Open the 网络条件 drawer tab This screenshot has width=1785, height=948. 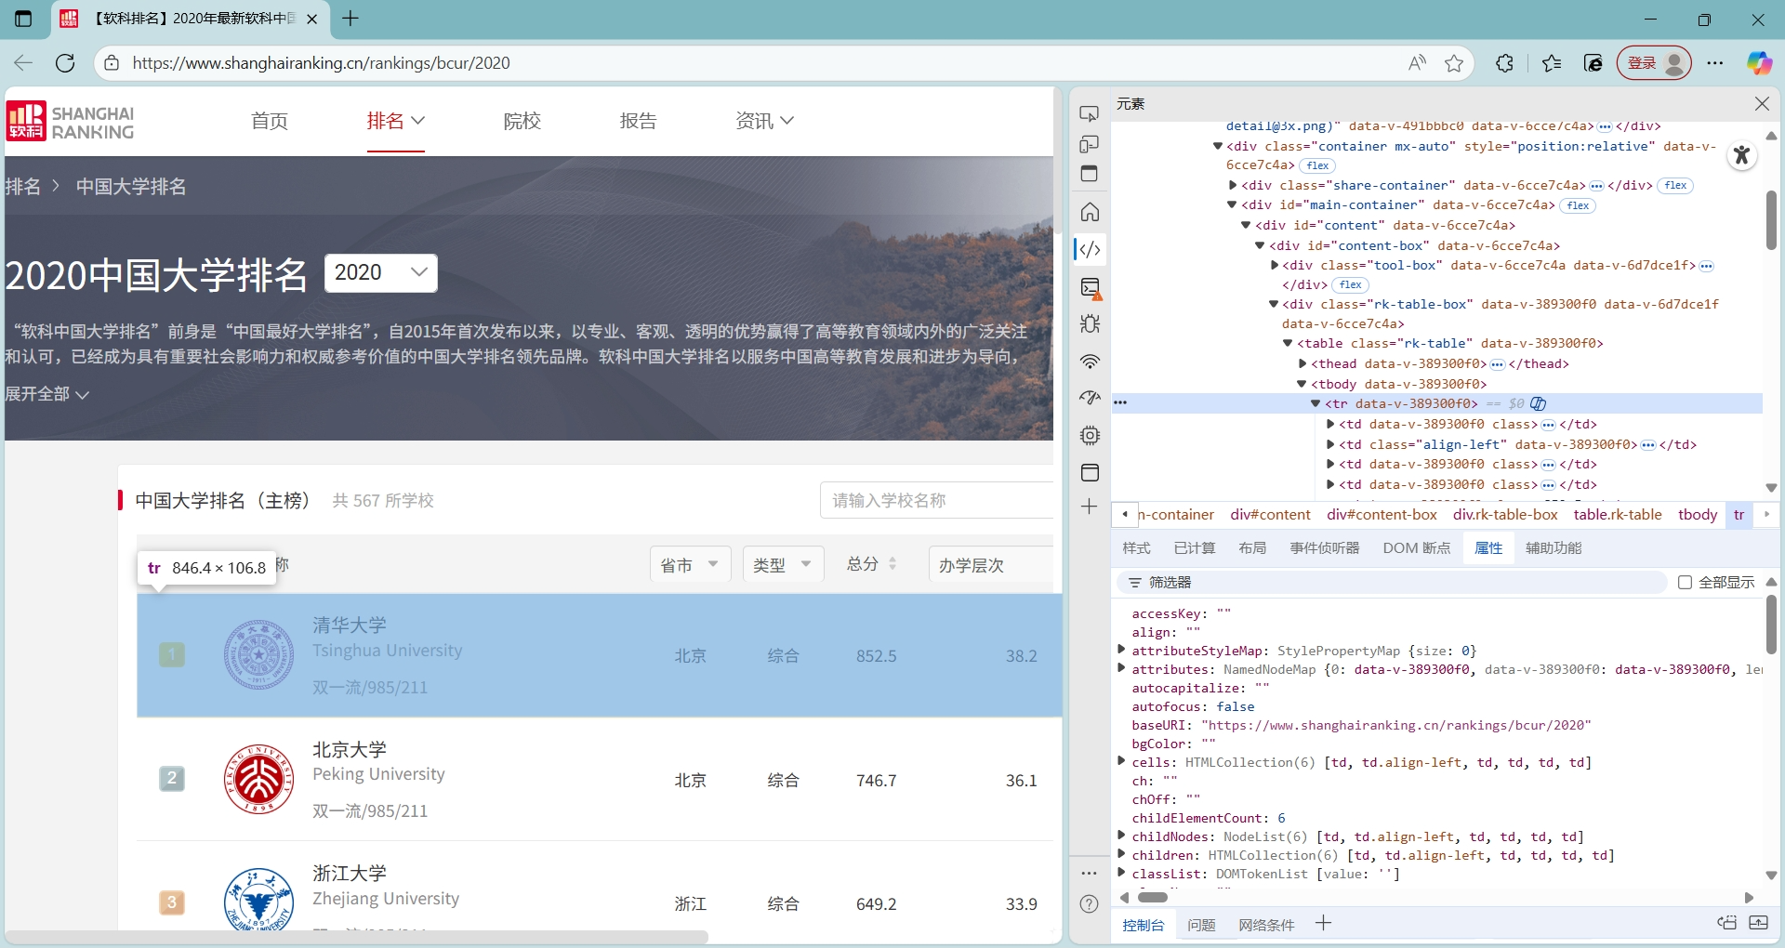(x=1266, y=925)
